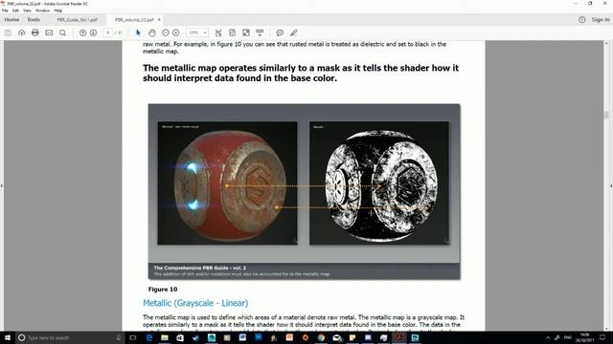Screen dimensions: 613x344
Task: Zoom out with minus icon
Action: [166, 32]
